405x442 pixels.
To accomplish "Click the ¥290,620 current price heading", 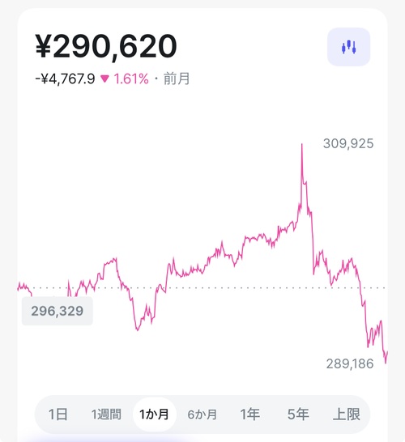I will [106, 46].
